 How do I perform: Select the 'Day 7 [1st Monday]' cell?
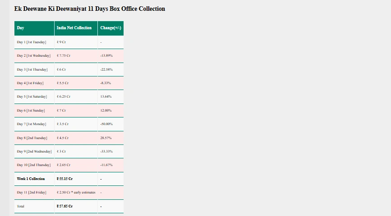pos(32,124)
